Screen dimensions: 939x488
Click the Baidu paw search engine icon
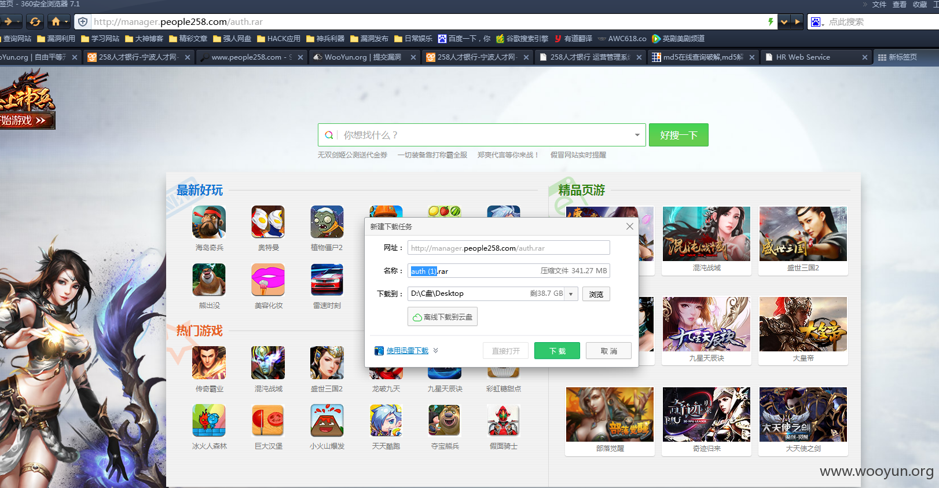[x=816, y=21]
